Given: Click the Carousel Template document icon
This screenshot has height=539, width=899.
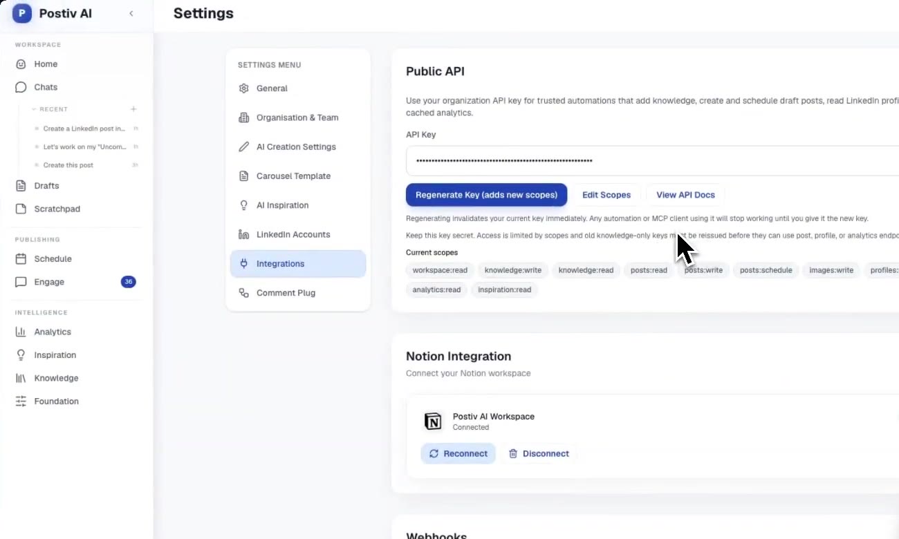Looking at the screenshot, I should pyautogui.click(x=243, y=176).
